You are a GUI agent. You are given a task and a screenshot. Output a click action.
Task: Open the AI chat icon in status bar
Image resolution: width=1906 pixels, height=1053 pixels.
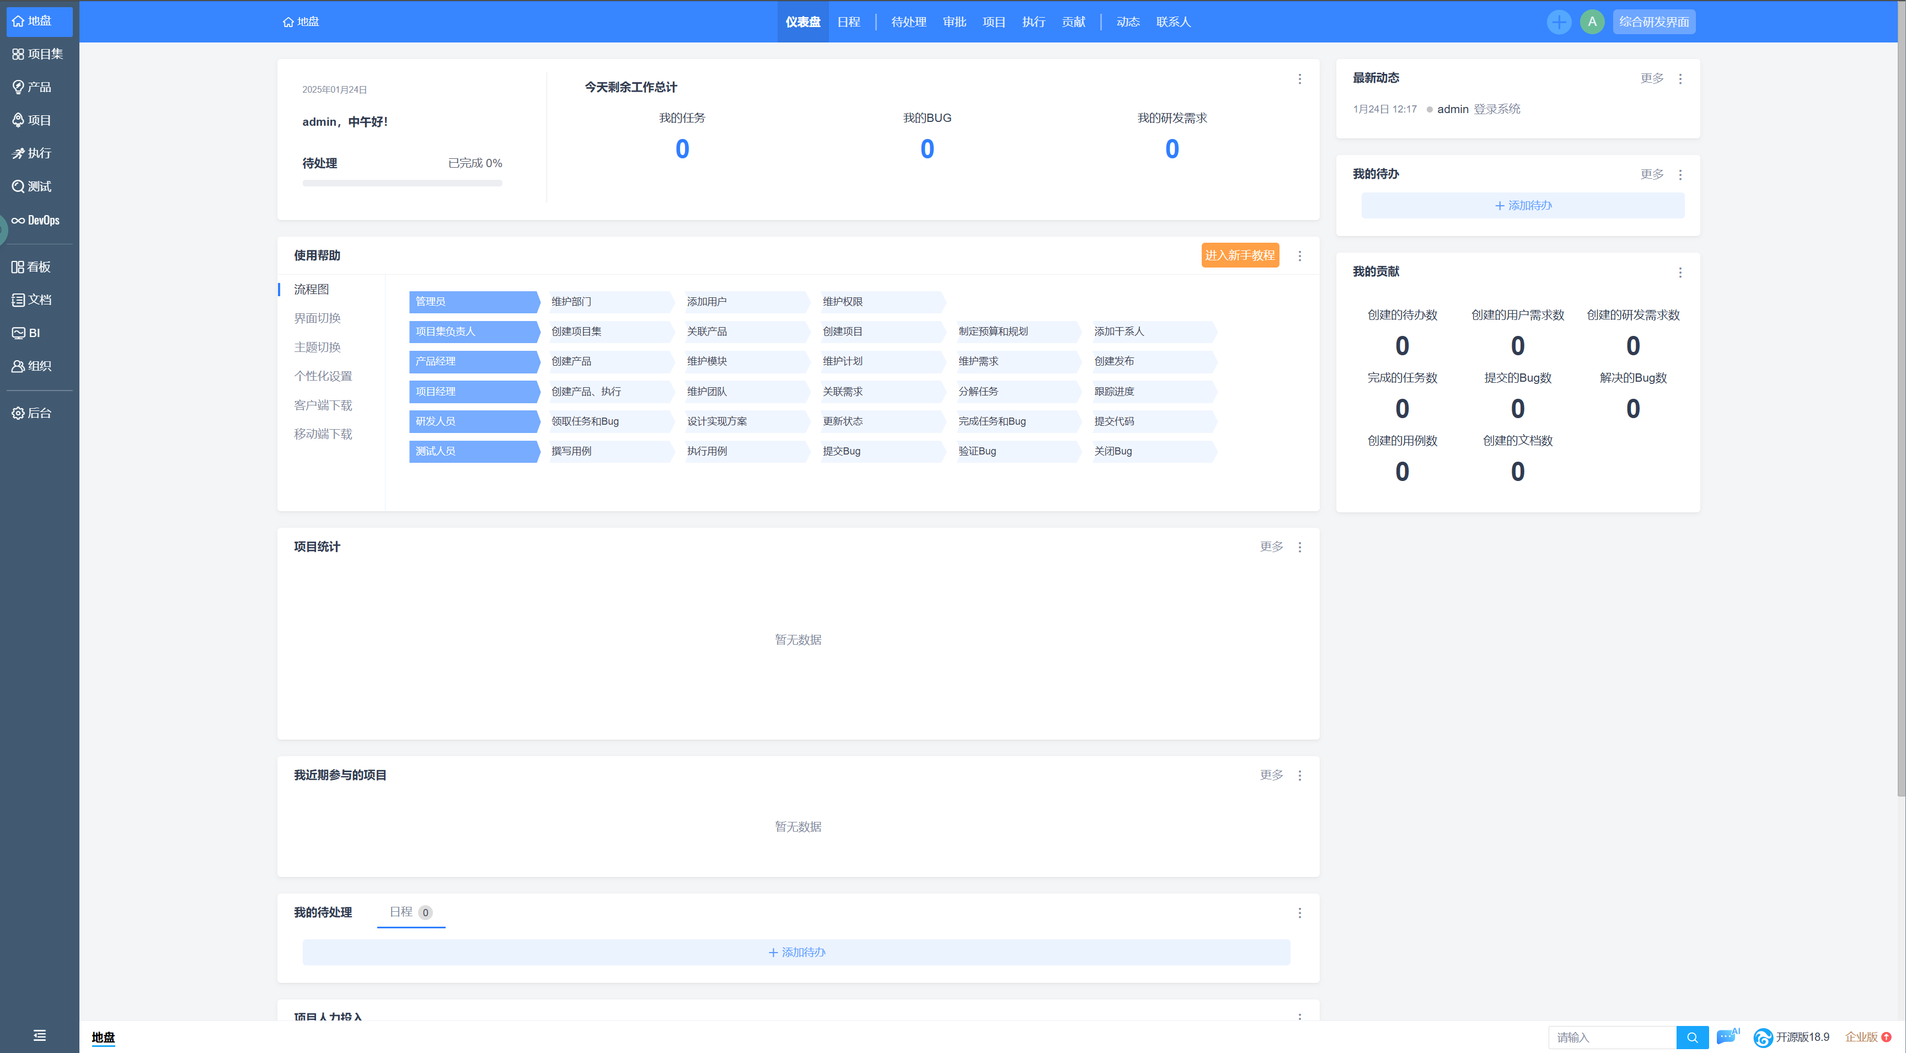coord(1727,1036)
